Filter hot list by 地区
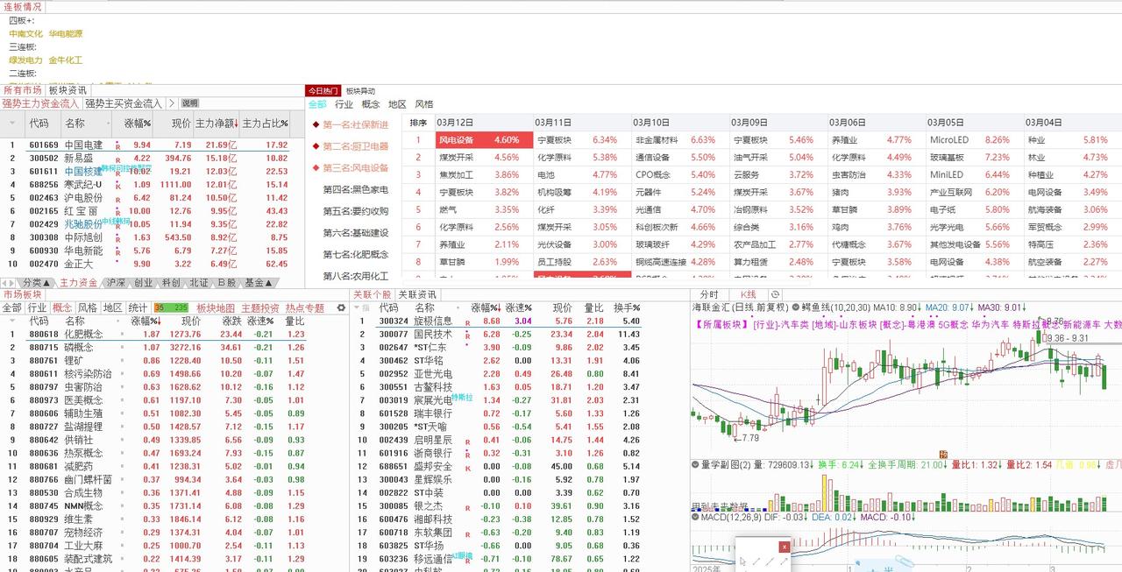The width and height of the screenshot is (1122, 572). (x=397, y=104)
